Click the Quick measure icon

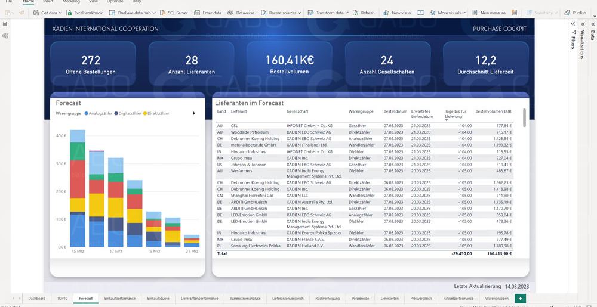point(515,13)
